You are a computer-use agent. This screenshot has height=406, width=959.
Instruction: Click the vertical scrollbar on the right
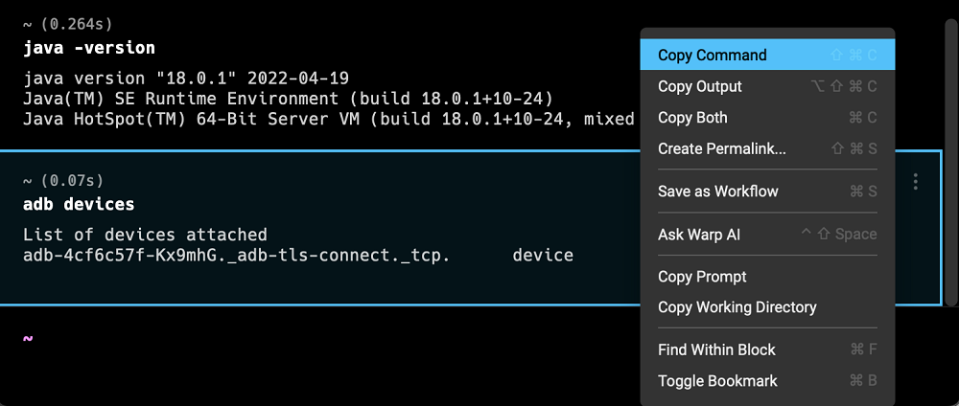point(949,165)
